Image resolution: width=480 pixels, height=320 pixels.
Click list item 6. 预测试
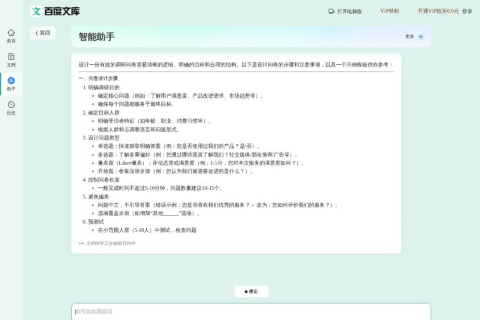(93, 222)
